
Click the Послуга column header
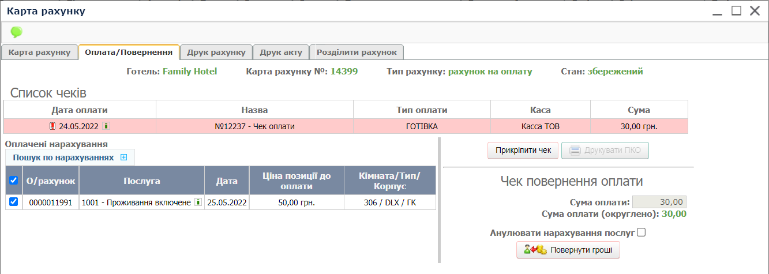click(x=141, y=181)
